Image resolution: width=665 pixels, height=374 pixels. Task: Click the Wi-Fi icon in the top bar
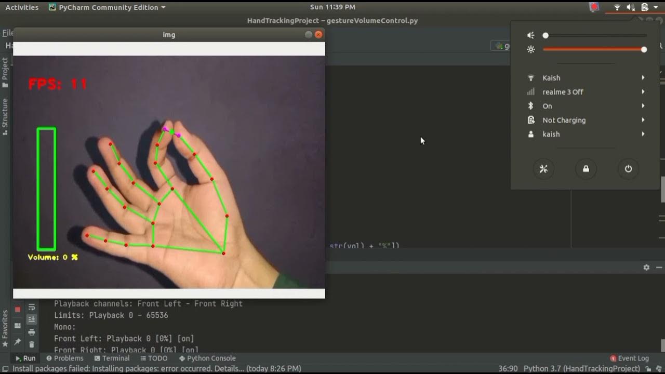point(617,7)
